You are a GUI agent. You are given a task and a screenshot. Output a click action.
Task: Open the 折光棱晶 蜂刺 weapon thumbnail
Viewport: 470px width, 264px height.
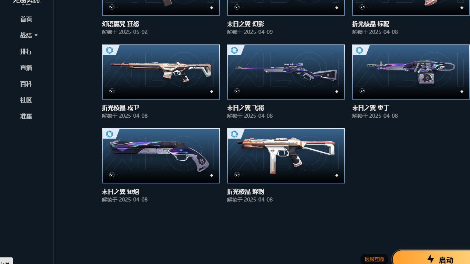click(286, 156)
